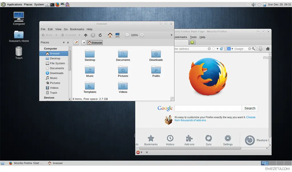
Task: Open the Trash desktop icon
Action: click(x=19, y=53)
